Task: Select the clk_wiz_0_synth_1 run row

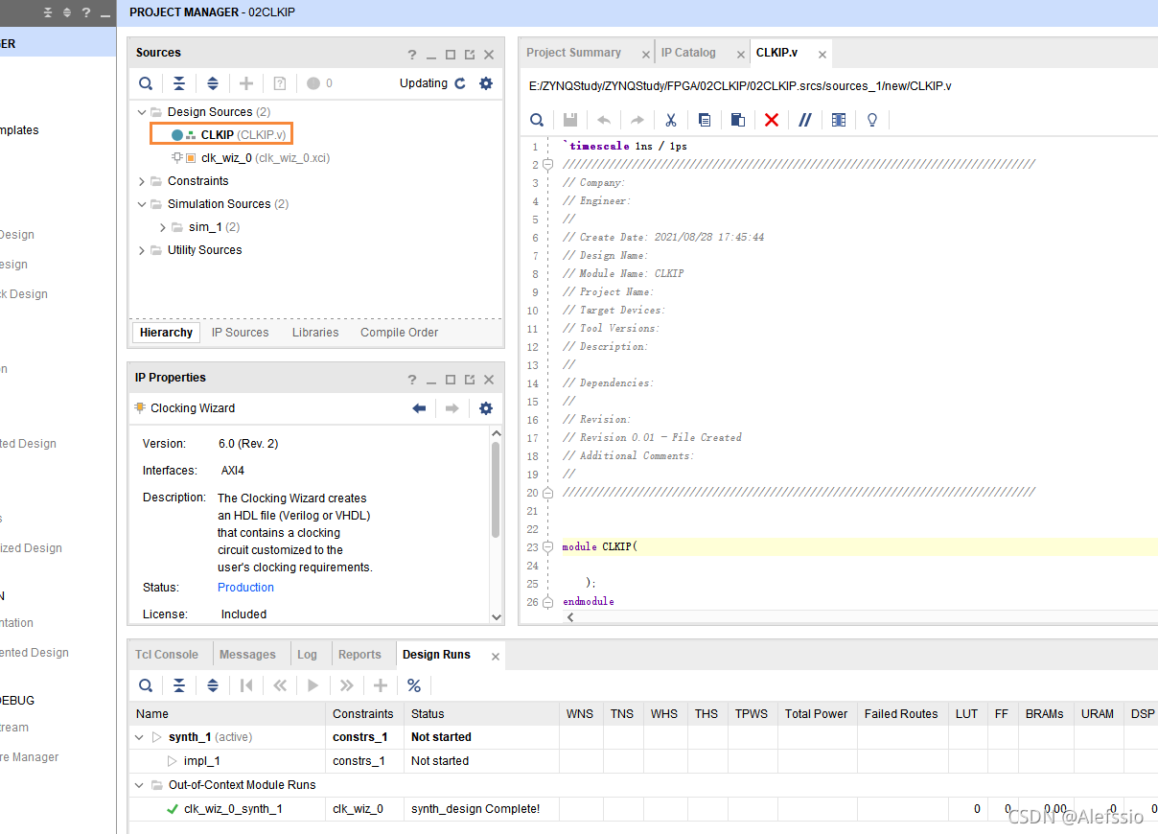Action: pos(642,809)
